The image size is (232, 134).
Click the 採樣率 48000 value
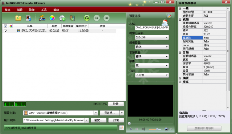click(x=214, y=64)
